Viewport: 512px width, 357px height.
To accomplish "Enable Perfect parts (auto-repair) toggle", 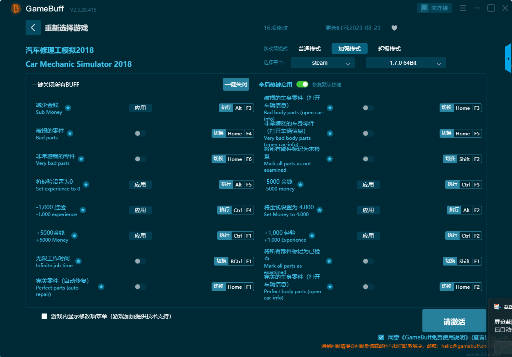I will pyautogui.click(x=140, y=287).
